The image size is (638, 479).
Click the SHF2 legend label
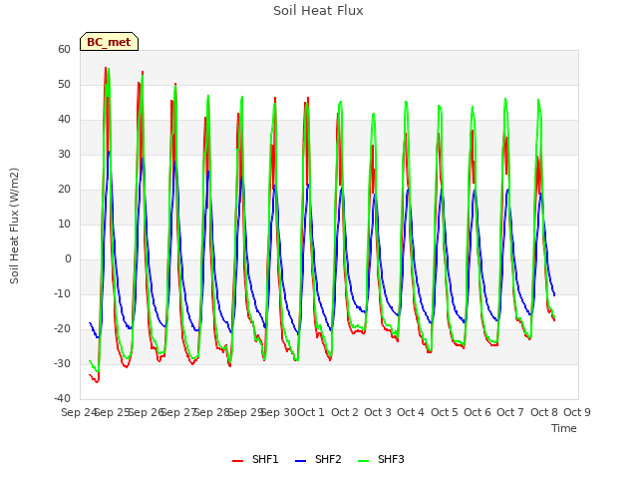[328, 459]
